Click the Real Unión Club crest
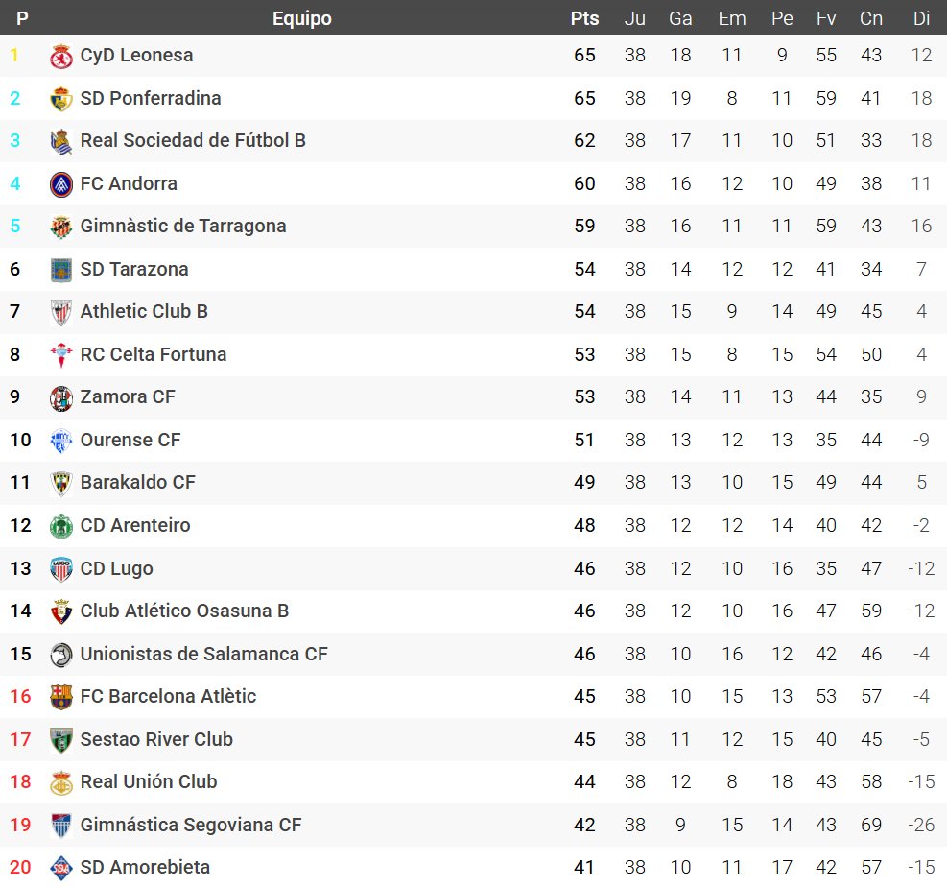 [61, 782]
